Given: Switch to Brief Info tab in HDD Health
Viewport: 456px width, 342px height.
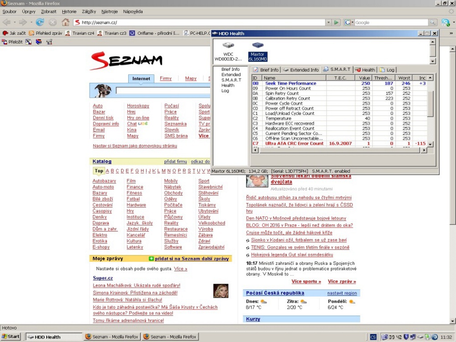Looking at the screenshot, I should 266,70.
